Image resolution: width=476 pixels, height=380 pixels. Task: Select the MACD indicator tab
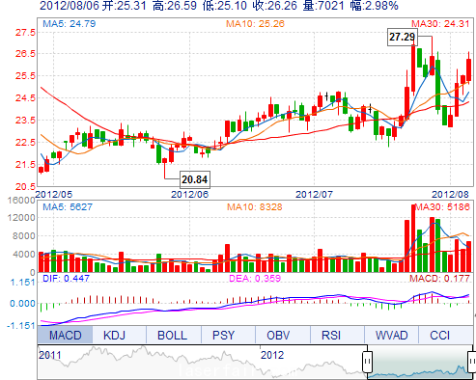pyautogui.click(x=65, y=336)
